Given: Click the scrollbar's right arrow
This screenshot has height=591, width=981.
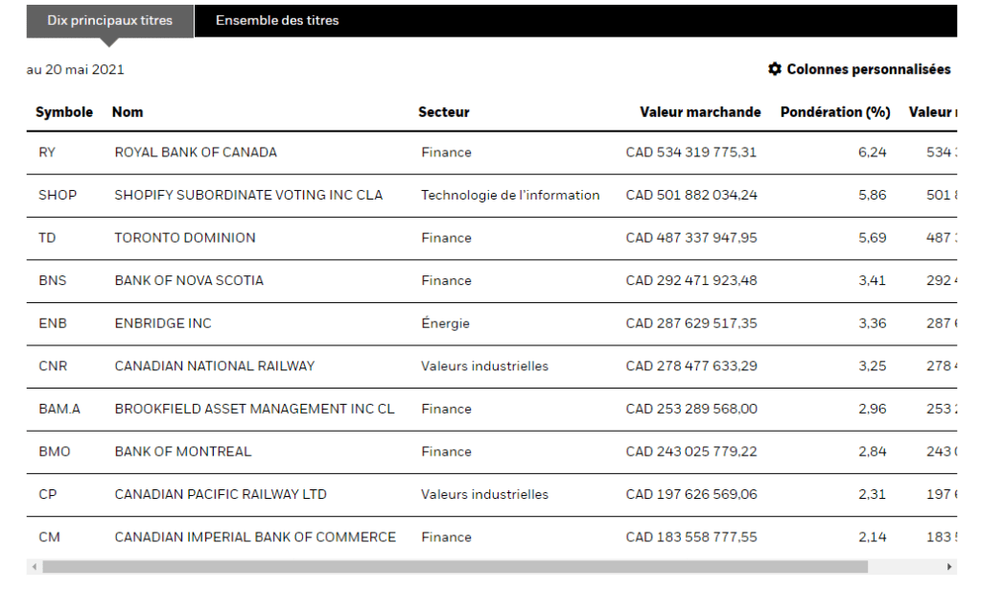Looking at the screenshot, I should pos(950,567).
